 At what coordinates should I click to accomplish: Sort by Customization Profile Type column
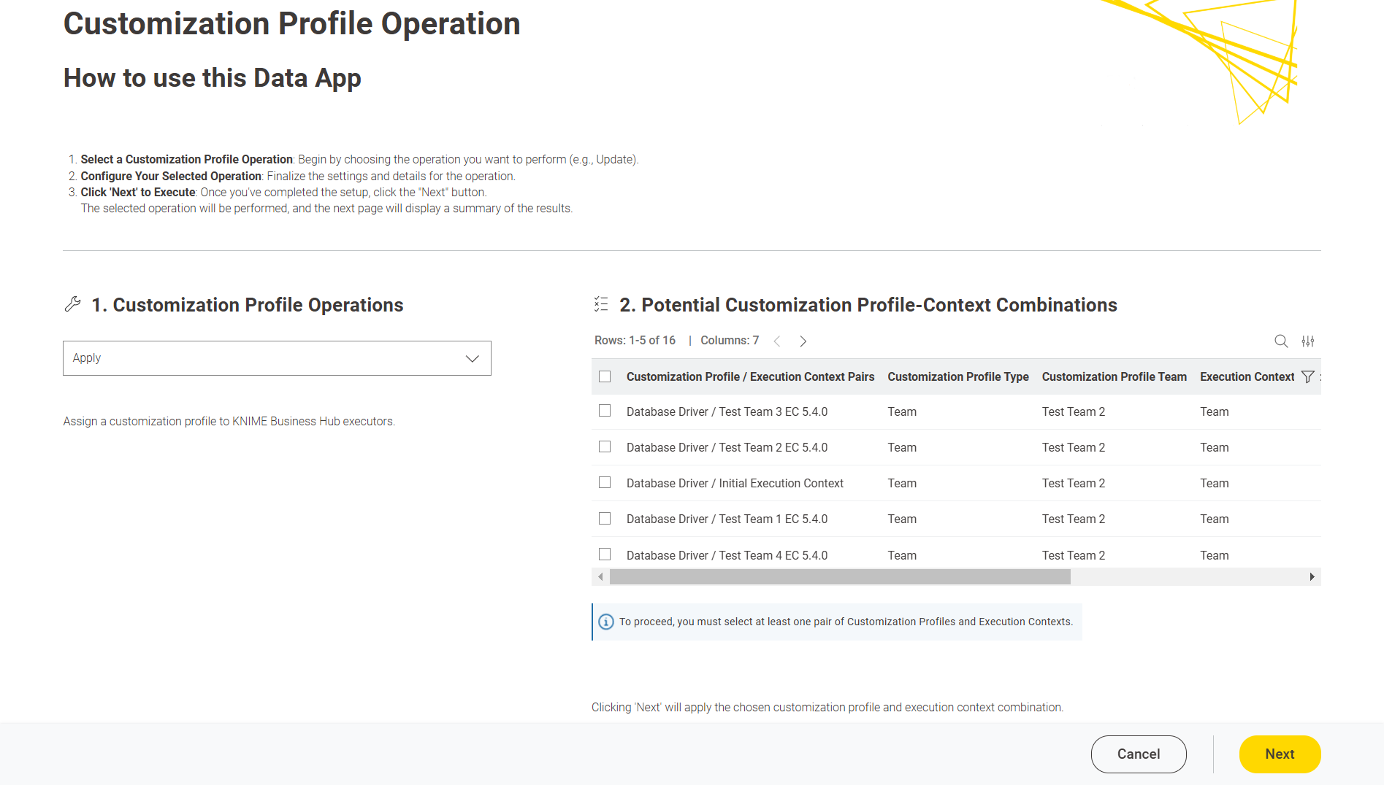(x=957, y=376)
